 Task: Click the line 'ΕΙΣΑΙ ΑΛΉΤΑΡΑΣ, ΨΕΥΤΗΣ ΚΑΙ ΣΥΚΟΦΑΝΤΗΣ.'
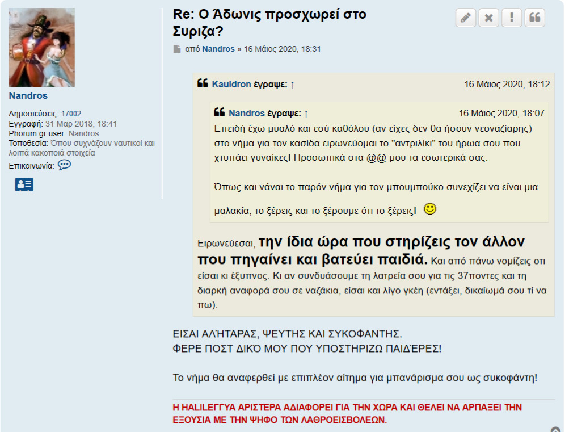tap(287, 334)
